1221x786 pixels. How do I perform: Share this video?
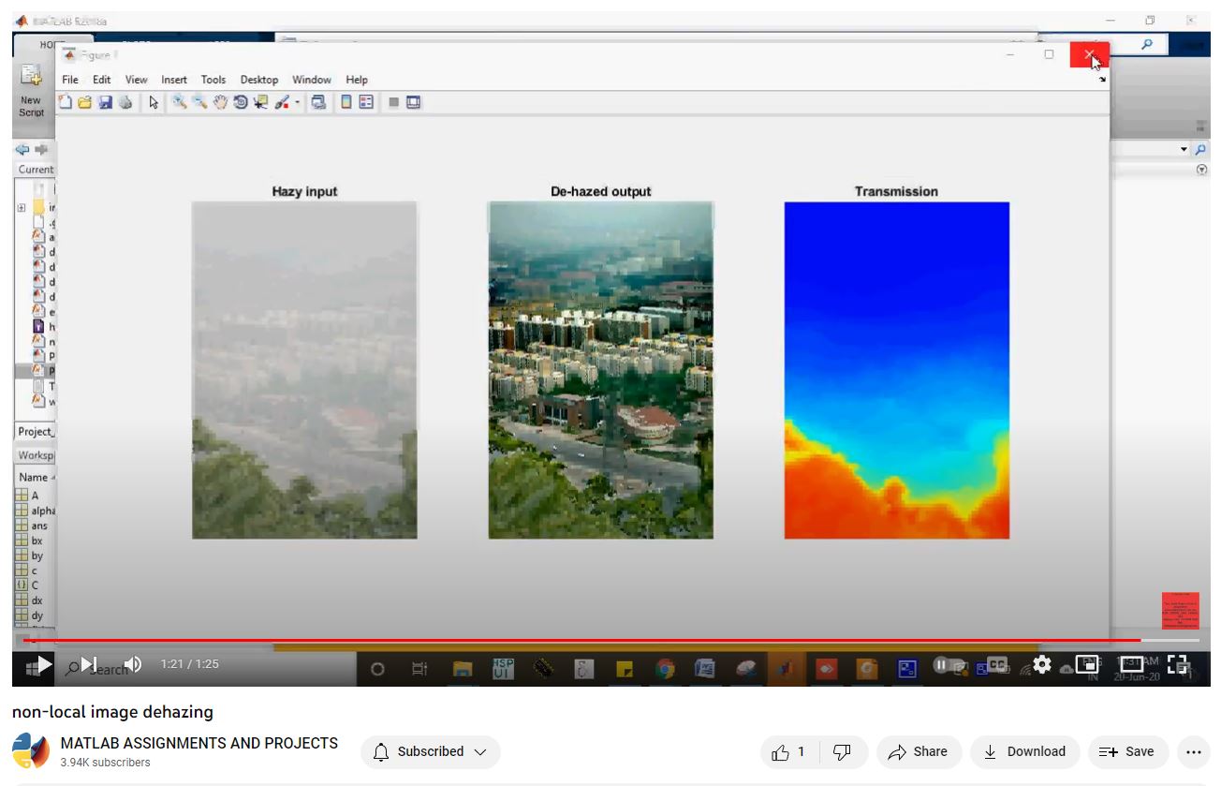[x=919, y=751]
